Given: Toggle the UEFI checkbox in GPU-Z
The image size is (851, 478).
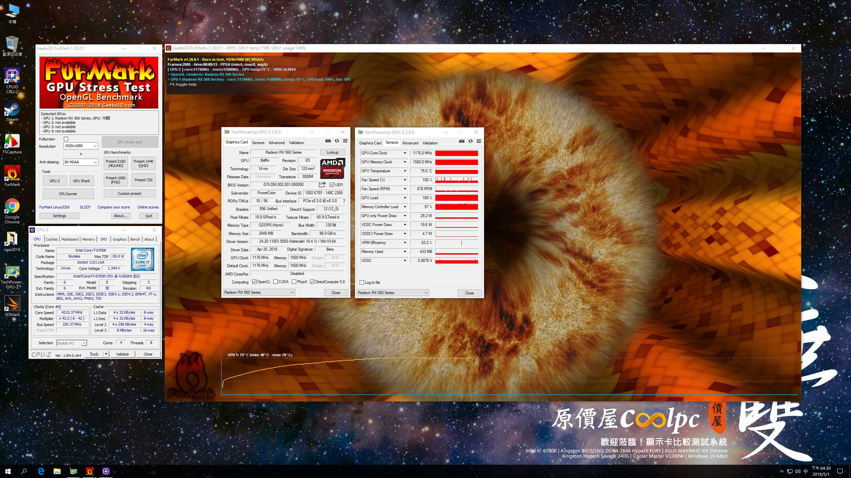Looking at the screenshot, I should click(332, 185).
